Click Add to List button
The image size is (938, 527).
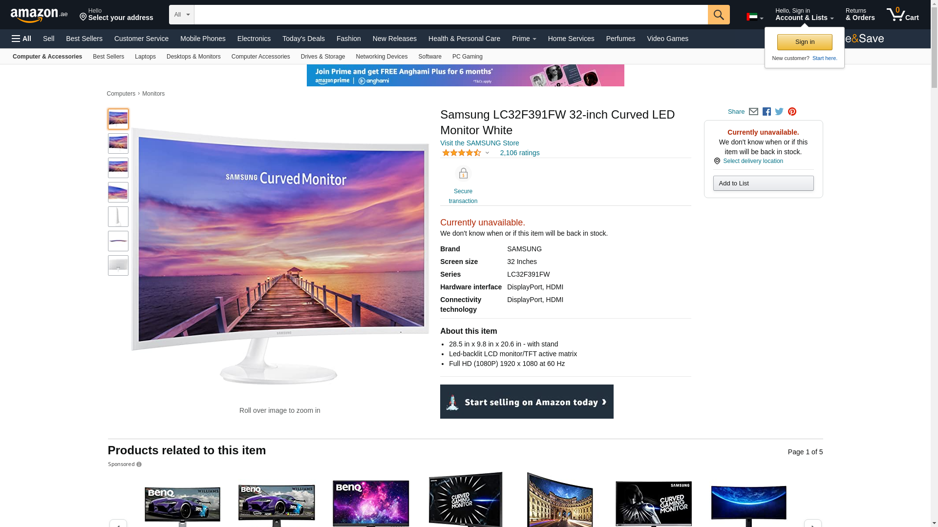pyautogui.click(x=763, y=183)
